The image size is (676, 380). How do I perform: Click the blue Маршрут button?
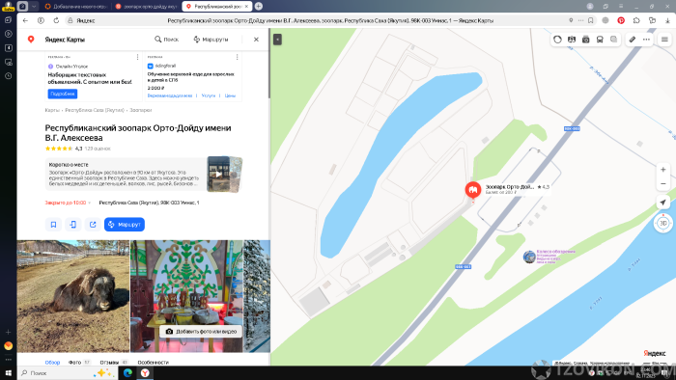coord(125,224)
